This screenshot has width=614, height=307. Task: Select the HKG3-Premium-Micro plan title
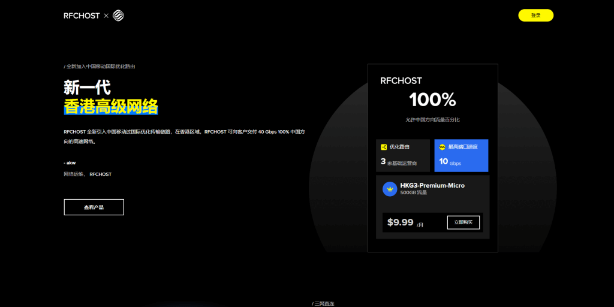pyautogui.click(x=432, y=185)
